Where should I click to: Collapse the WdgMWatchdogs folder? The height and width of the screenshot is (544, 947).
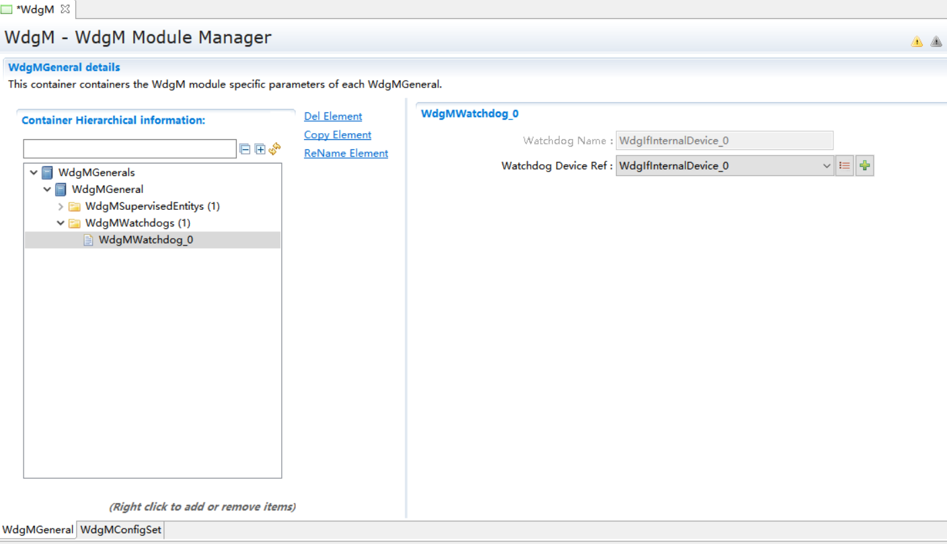click(61, 223)
